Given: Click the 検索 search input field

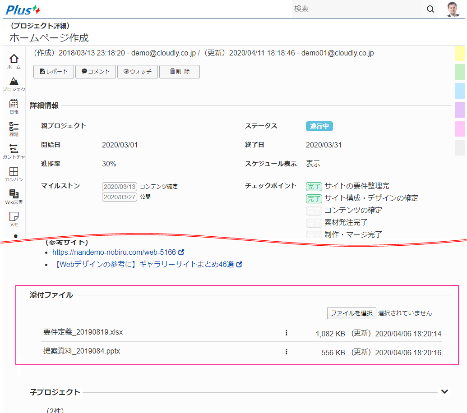Looking at the screenshot, I should coord(356,9).
